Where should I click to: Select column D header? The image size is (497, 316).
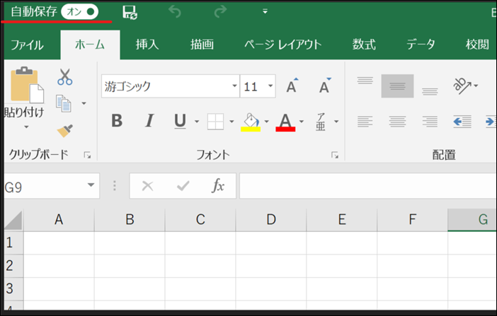coord(271,219)
